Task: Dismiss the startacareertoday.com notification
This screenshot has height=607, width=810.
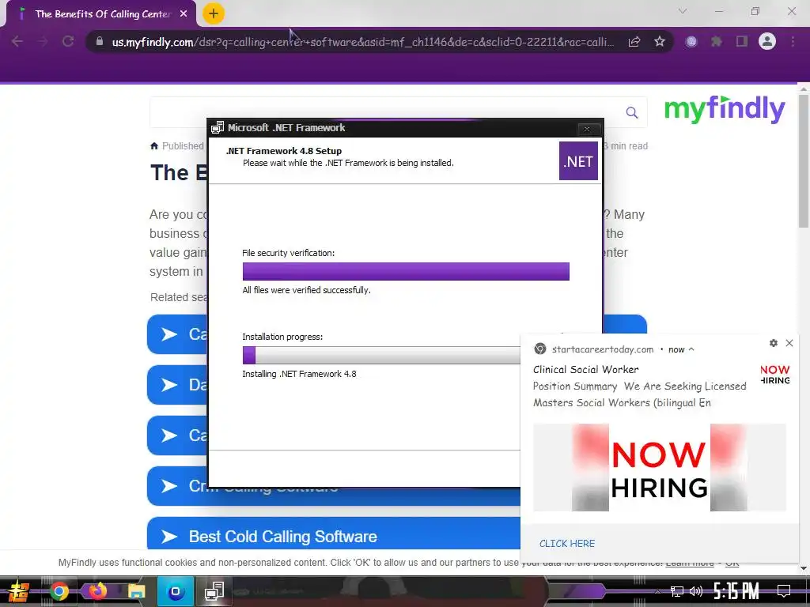Action: (789, 343)
